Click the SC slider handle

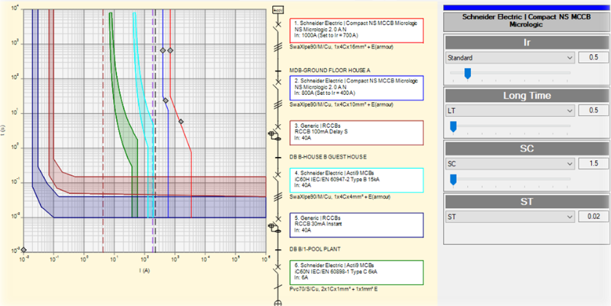coord(453,180)
